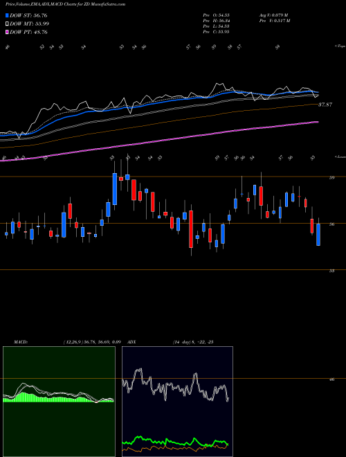This screenshot has width=346, height=457.
Task: Select the 'DOW ST: 56.76' legend label
Action: (28, 15)
